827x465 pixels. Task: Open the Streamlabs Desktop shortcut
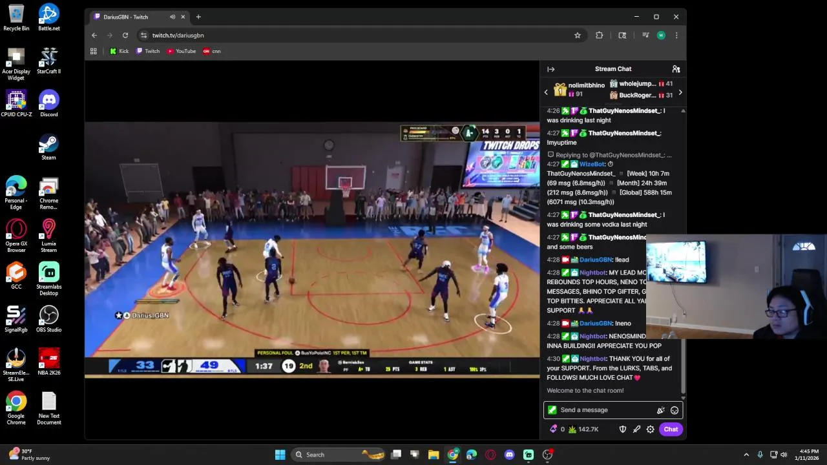point(49,279)
